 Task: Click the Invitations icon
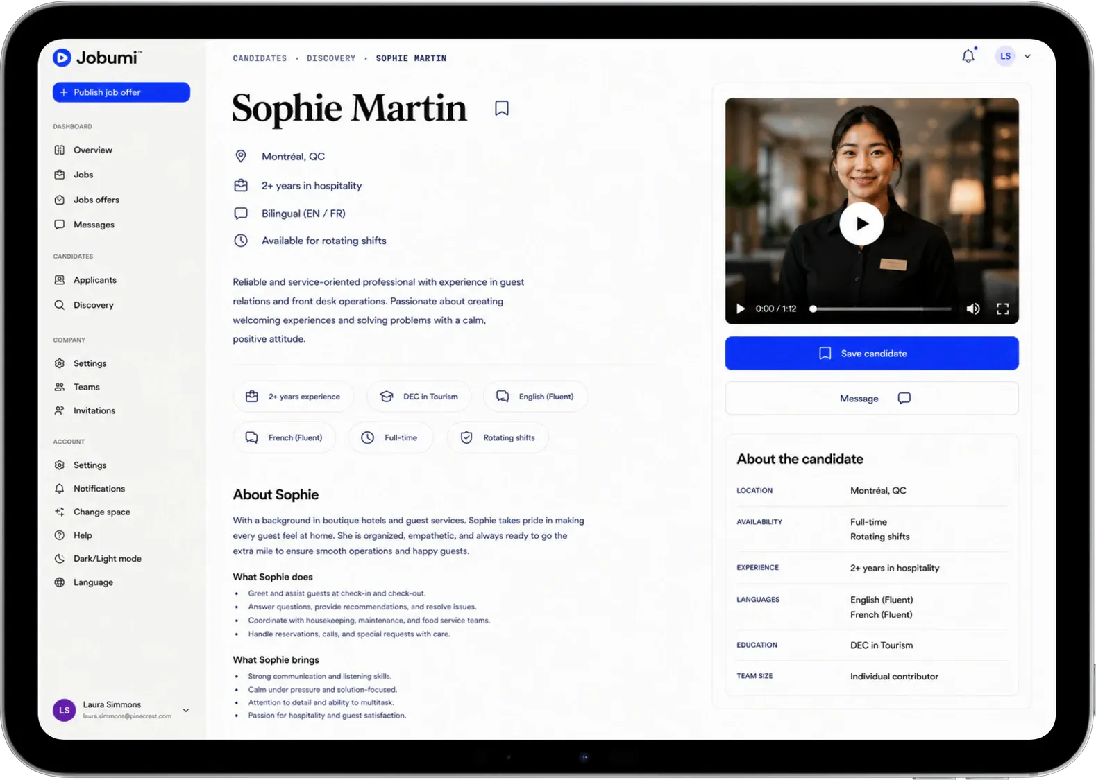point(60,410)
